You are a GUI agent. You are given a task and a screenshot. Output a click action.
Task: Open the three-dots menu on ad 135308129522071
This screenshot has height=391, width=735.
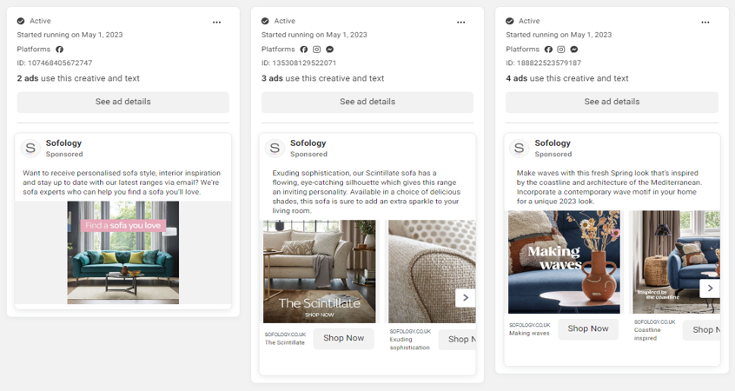[x=460, y=22]
